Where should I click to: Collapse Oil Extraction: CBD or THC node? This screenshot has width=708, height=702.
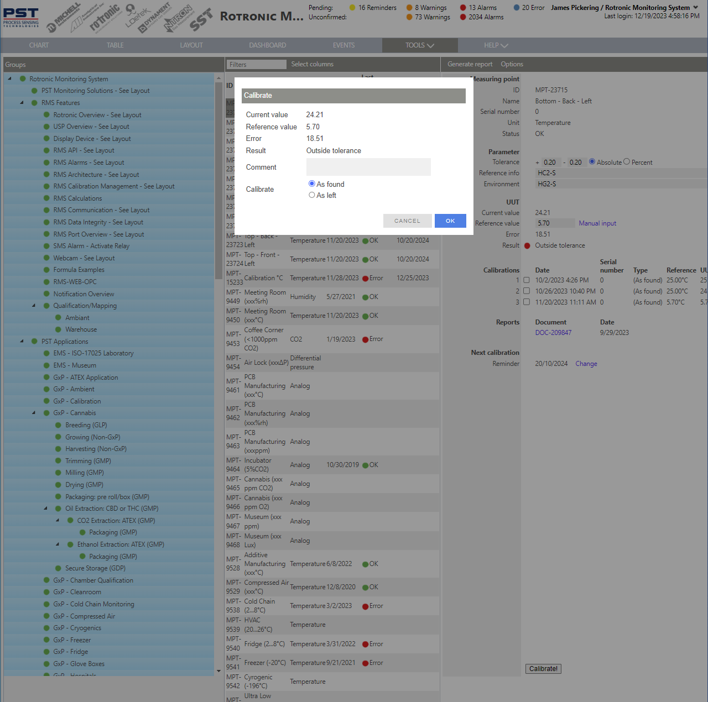pos(46,508)
